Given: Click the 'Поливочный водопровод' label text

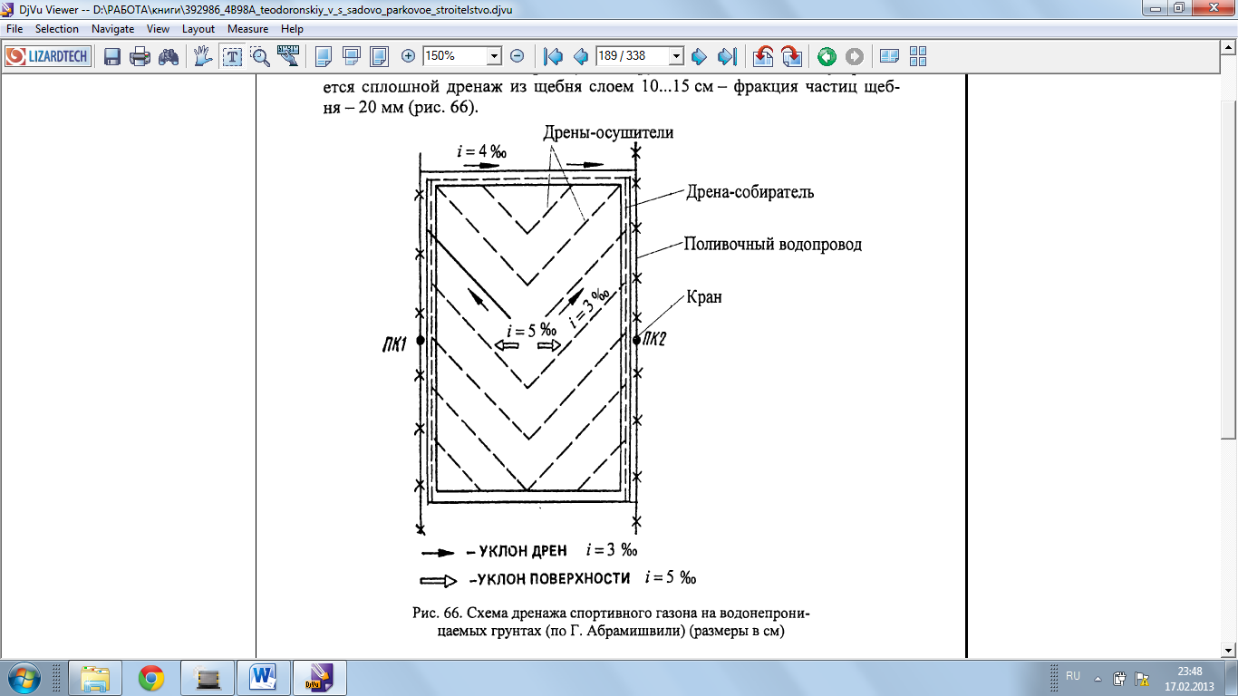Looking at the screenshot, I should coord(772,245).
